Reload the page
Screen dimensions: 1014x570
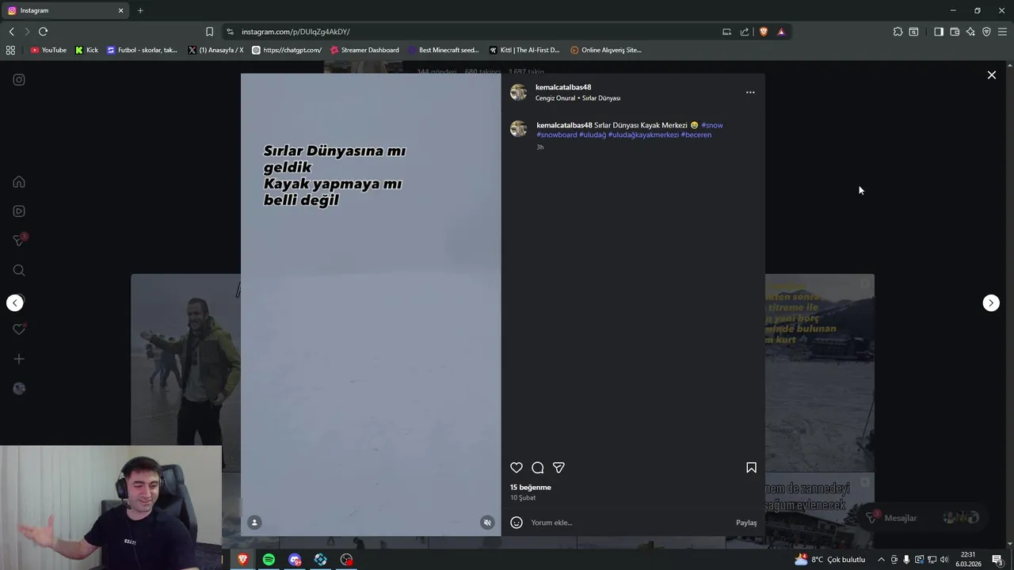[x=43, y=32]
